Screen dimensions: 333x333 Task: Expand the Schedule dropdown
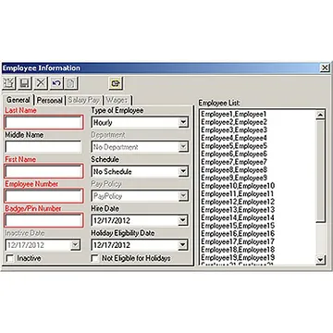183,171
